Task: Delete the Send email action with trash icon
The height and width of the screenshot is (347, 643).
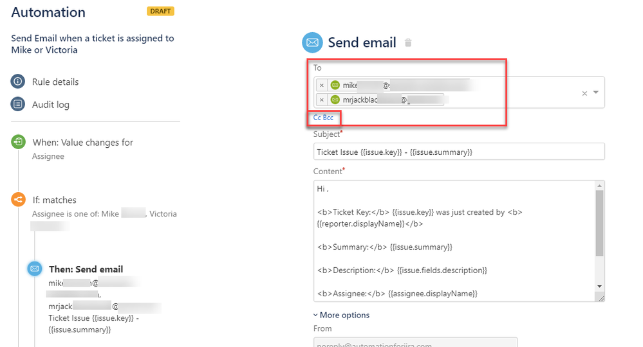Action: pos(408,42)
